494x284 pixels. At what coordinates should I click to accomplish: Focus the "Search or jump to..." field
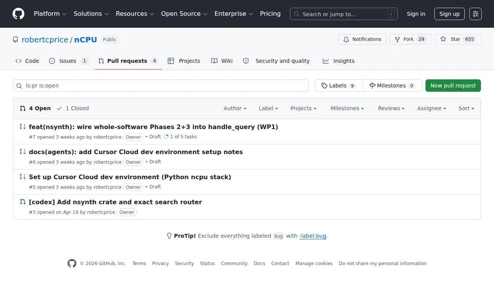(x=344, y=14)
